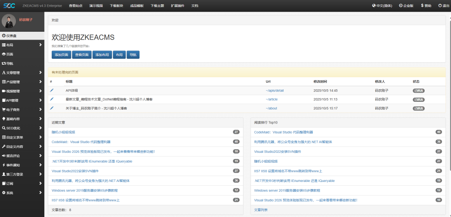Click the SEO优化 search icon
Image resolution: width=451 pixels, height=217 pixels.
[x=4, y=128]
